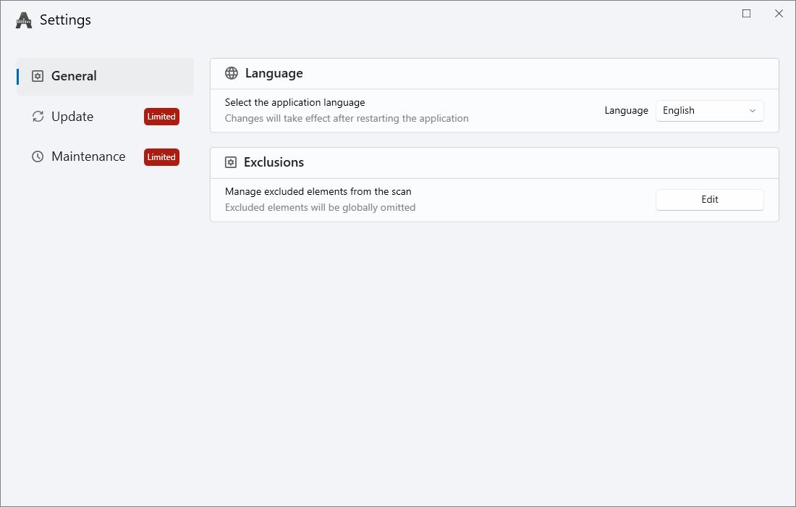Click the Update refresh arrows icon
The width and height of the screenshot is (796, 507).
pos(38,117)
